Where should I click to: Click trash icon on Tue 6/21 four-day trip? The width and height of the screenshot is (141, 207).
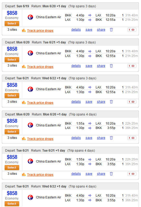[x=111, y=174]
